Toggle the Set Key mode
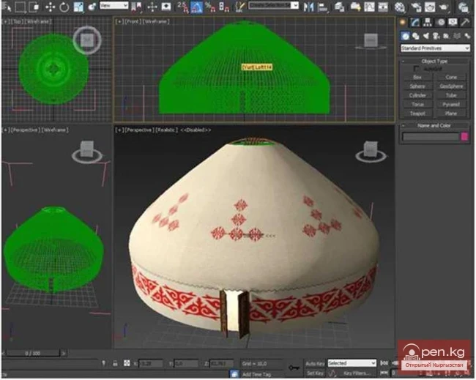Image resolution: width=476 pixels, height=380 pixels. coord(314,373)
